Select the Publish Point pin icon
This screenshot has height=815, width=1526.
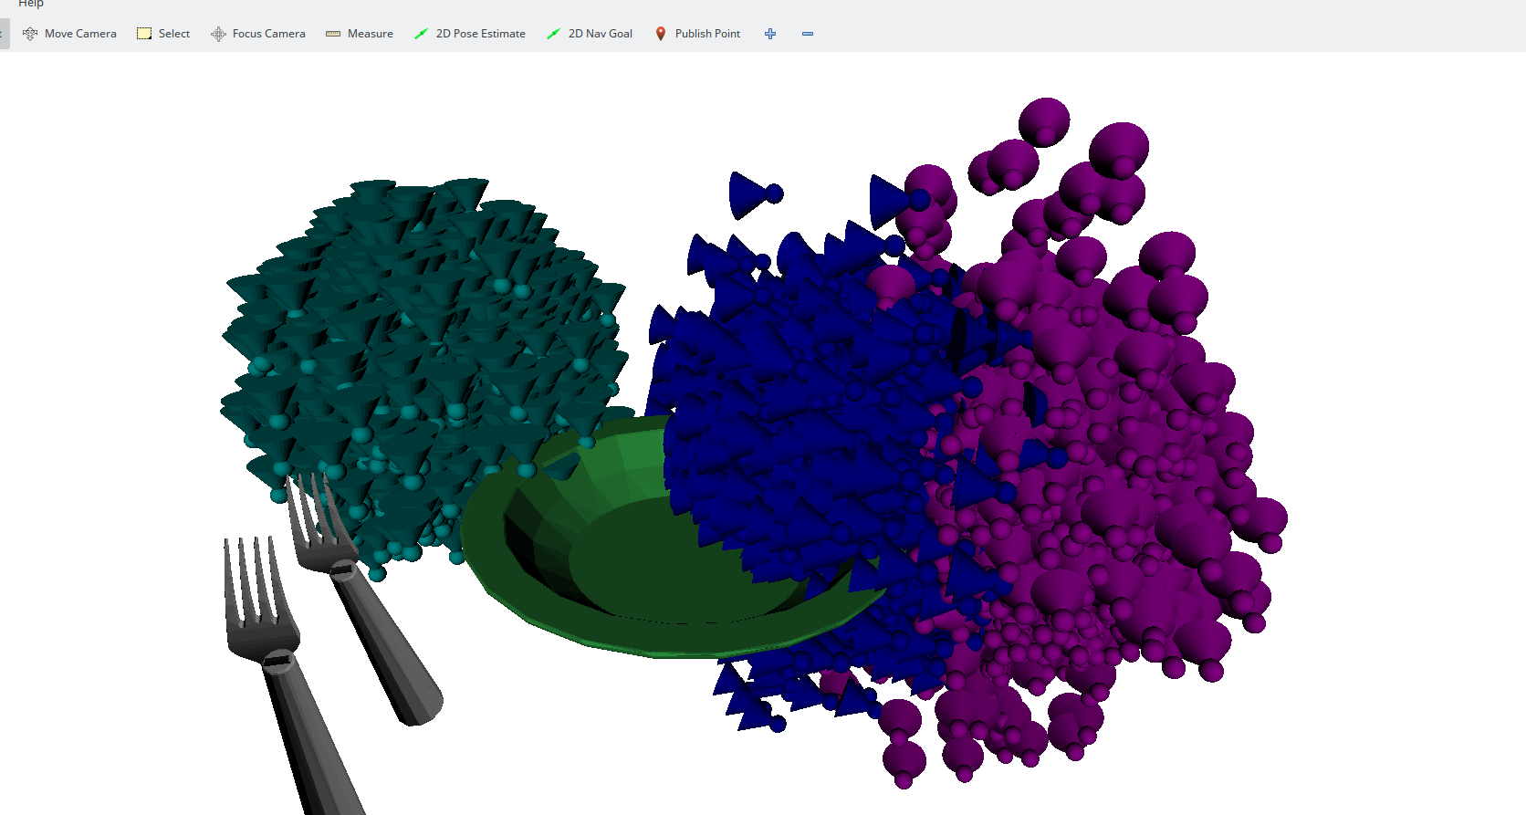661,34
